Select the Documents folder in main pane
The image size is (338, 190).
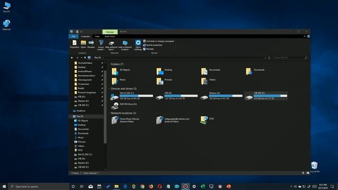tap(211, 72)
